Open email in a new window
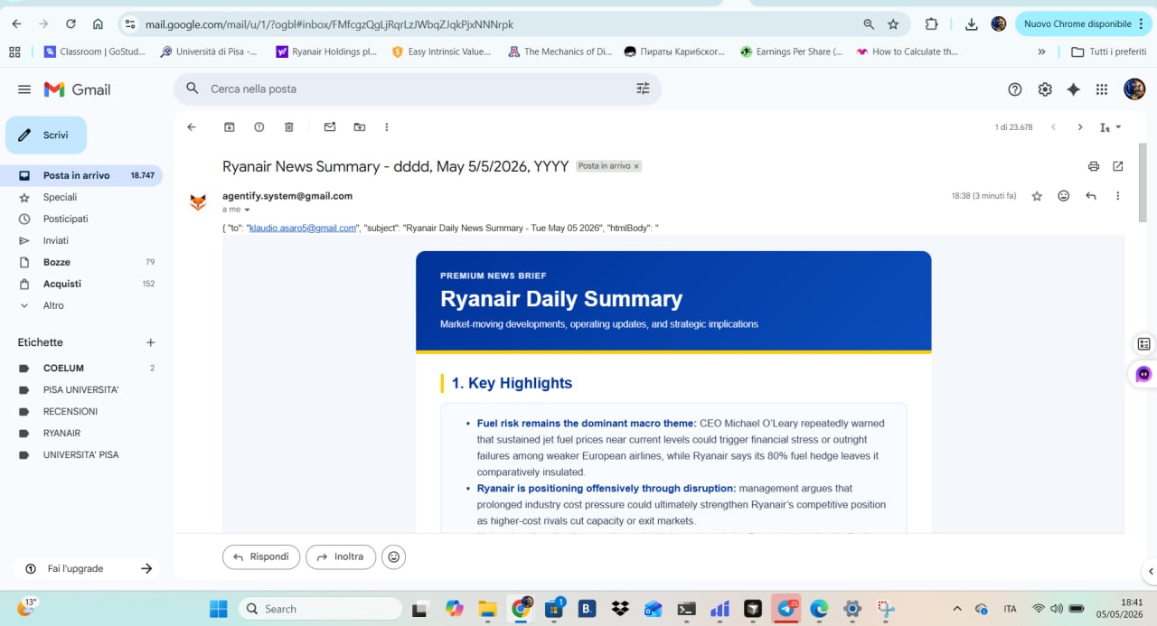Image resolution: width=1157 pixels, height=626 pixels. tap(1118, 166)
